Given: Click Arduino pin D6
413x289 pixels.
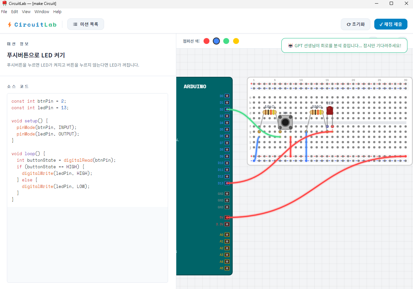Looking at the screenshot, I should click(227, 136).
